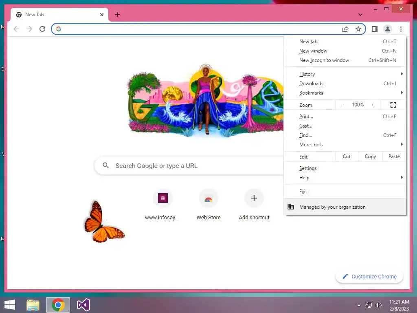Viewport: 417px width, 313px height.
Task: Click the magnifier icon in search box
Action: pos(105,165)
